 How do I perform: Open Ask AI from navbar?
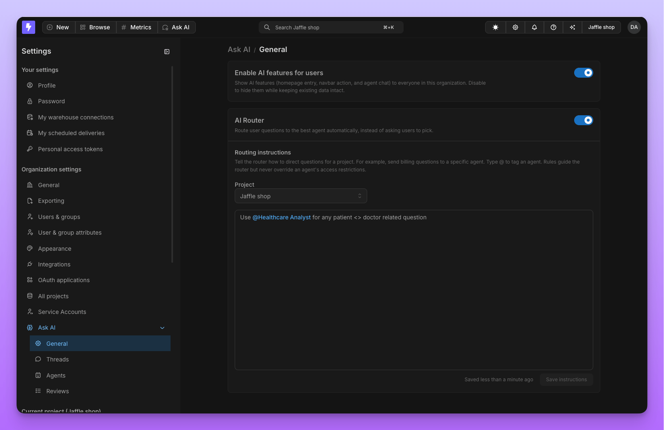[x=176, y=27]
